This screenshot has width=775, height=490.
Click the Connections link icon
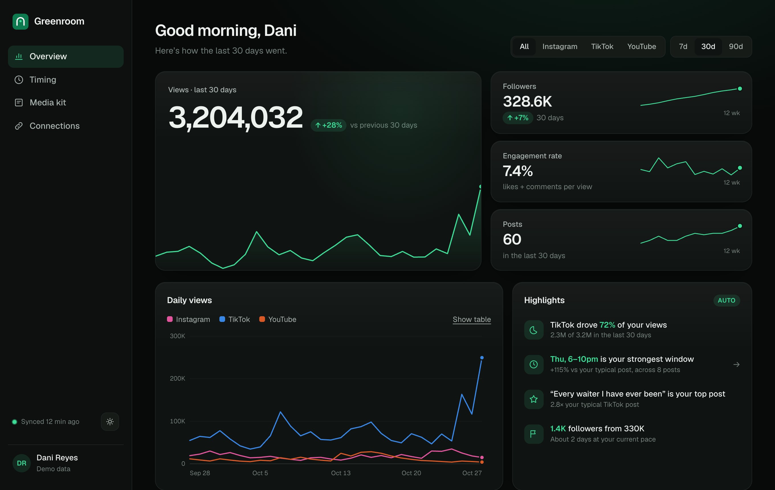[19, 126]
